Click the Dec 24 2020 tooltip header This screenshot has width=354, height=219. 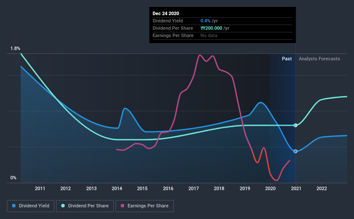point(166,13)
